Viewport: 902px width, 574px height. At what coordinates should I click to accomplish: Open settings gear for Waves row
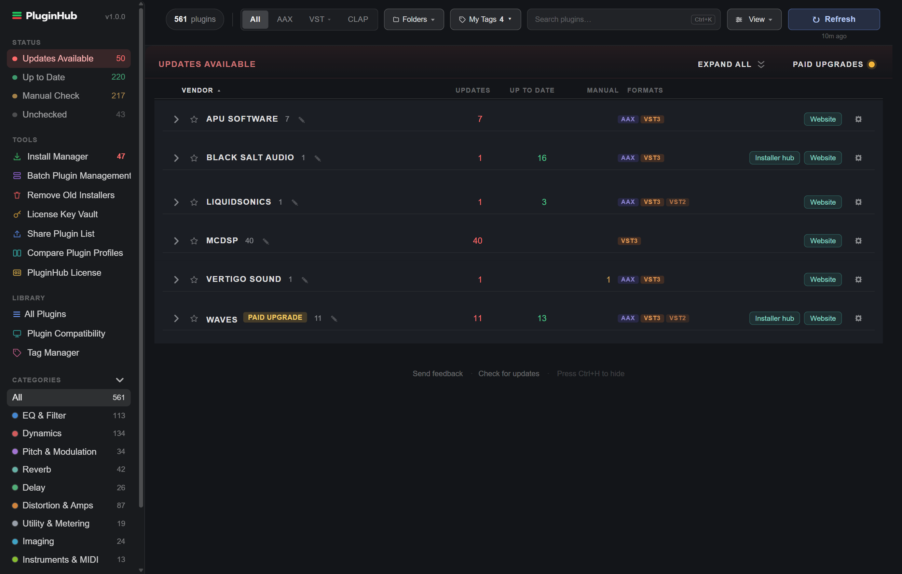(x=858, y=318)
